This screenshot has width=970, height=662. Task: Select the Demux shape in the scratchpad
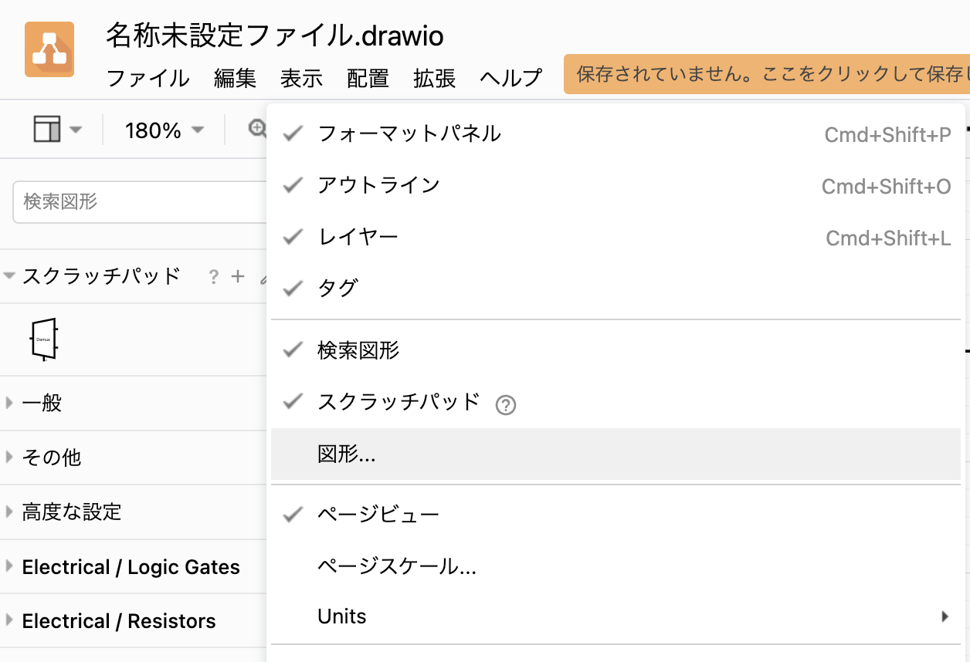coord(42,338)
